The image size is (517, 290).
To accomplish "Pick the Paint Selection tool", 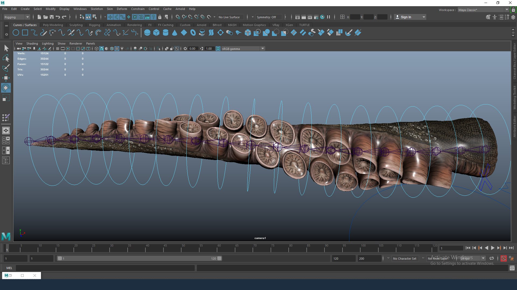I will tap(6, 68).
